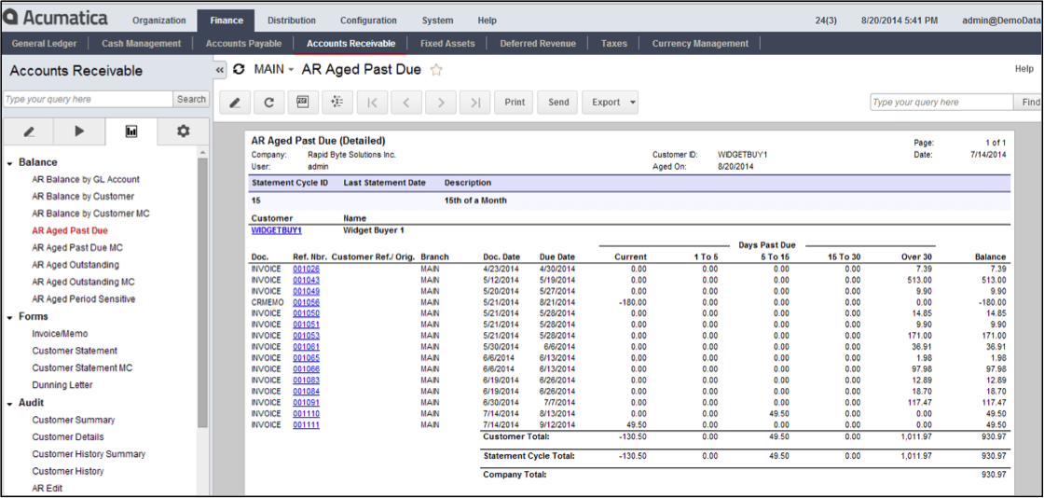Click the pencil edit parameters toolbar icon

(x=234, y=103)
